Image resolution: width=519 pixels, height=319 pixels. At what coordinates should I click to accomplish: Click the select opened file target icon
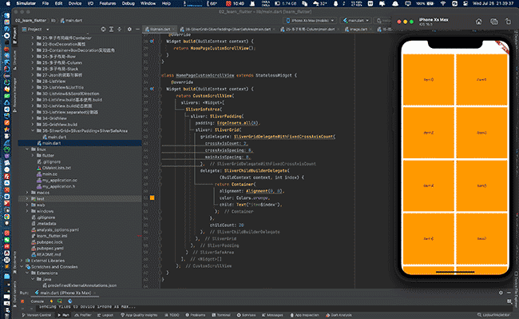click(103, 29)
